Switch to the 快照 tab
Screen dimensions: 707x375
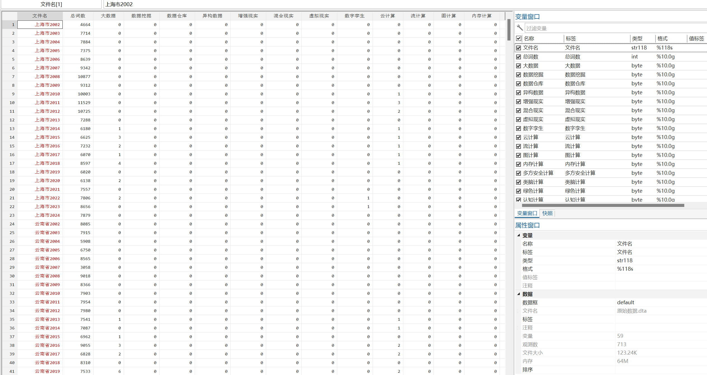click(x=547, y=213)
